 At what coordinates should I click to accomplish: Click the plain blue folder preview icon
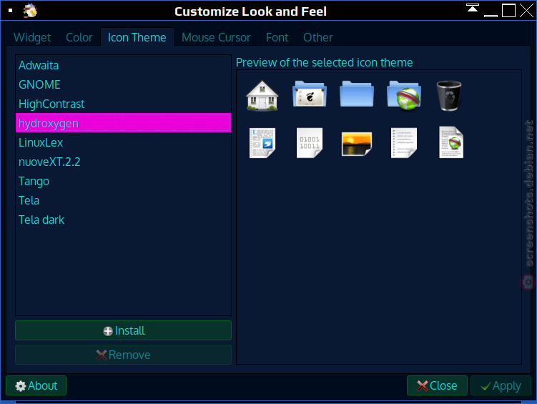click(357, 94)
